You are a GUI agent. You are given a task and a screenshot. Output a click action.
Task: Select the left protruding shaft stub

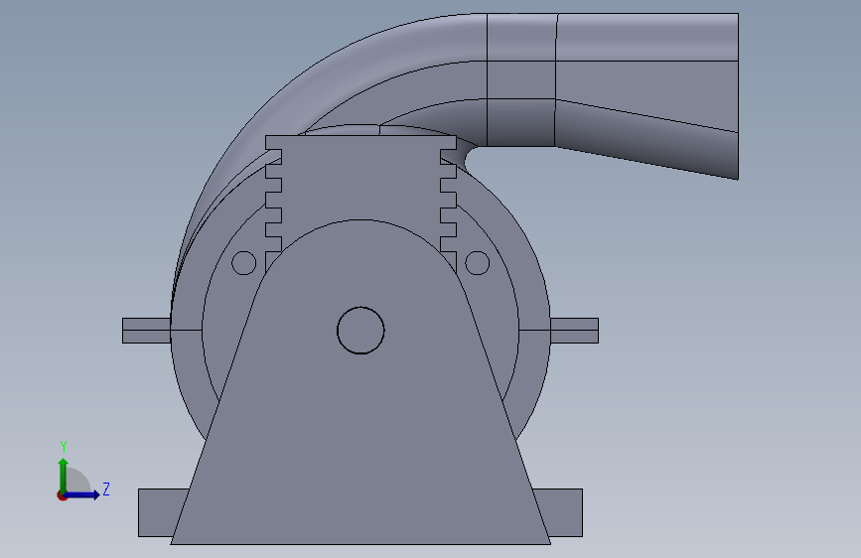click(x=146, y=331)
